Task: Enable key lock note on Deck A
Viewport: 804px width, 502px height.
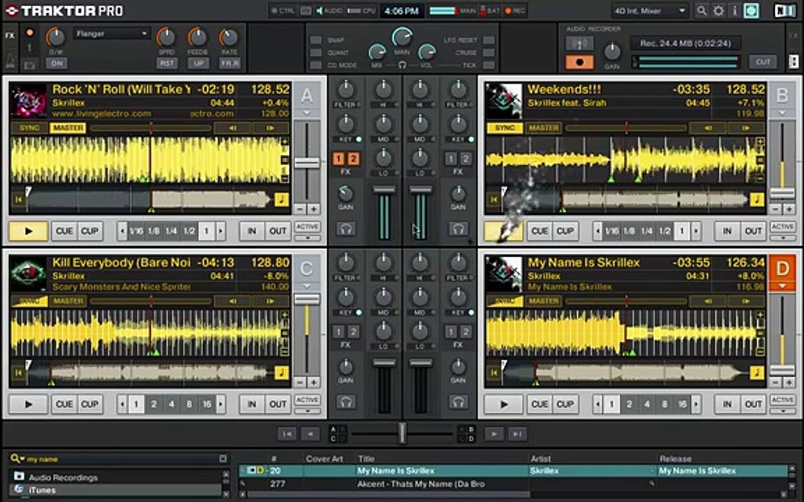Action: (281, 199)
